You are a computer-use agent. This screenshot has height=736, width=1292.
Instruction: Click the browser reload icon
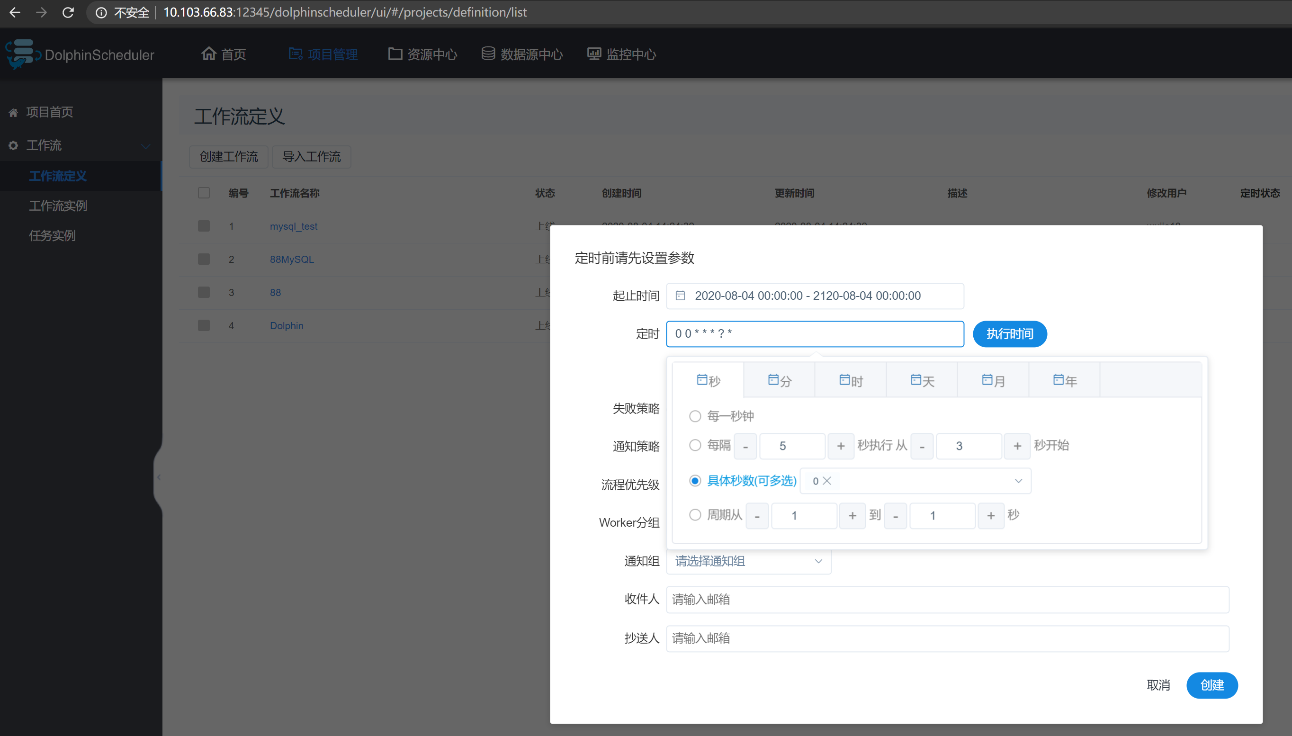68,12
